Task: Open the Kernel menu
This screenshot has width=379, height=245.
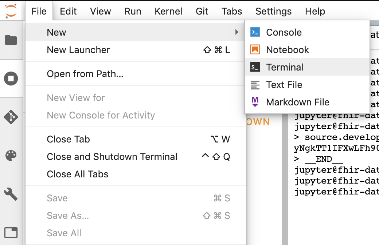Action: click(x=168, y=11)
